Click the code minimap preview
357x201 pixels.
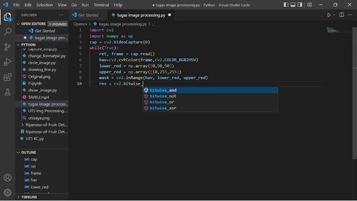pos(334,30)
